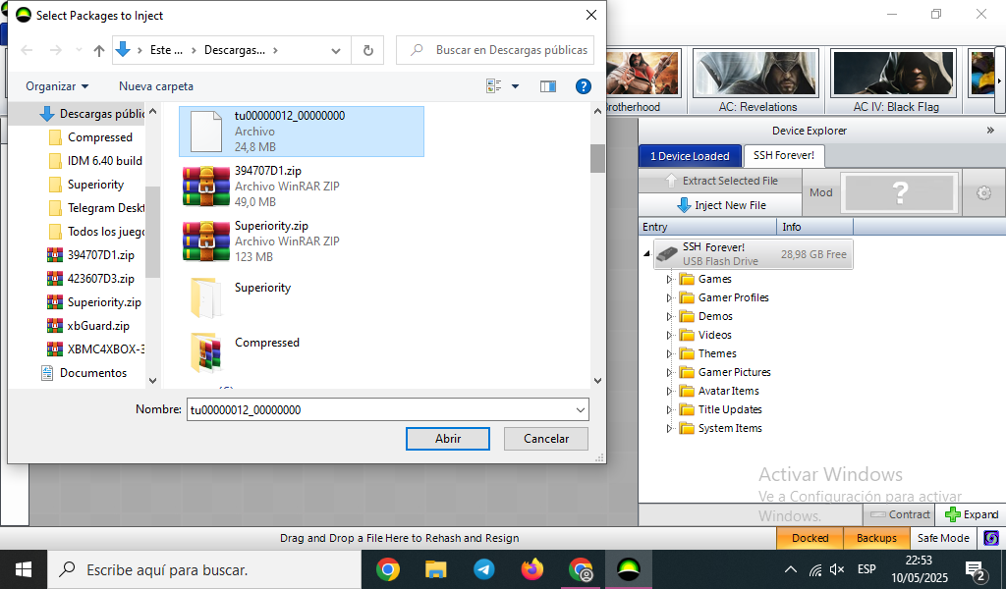Image resolution: width=1006 pixels, height=589 pixels.
Task: Open the Compressed folder in file list
Action: pyautogui.click(x=302, y=351)
